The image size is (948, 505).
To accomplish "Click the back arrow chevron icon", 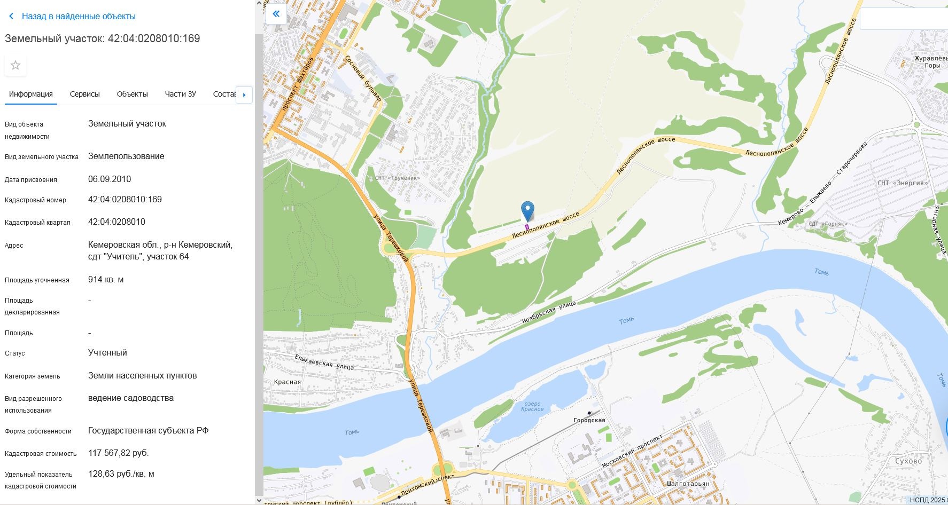I will click(11, 17).
